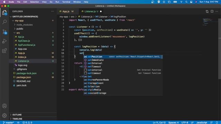
Task: Switch to the Listener.js tab
Action: click(x=90, y=11)
